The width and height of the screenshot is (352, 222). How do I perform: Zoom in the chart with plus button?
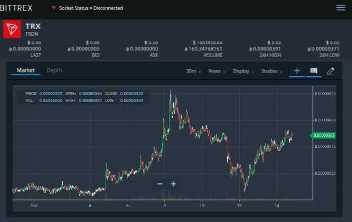click(x=173, y=184)
